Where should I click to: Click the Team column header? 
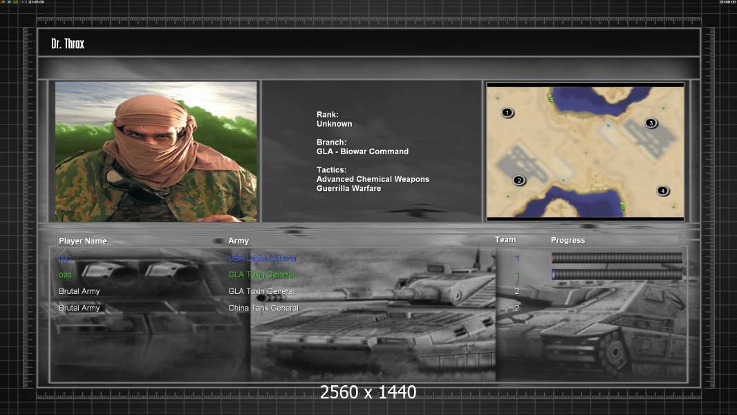pyautogui.click(x=505, y=240)
